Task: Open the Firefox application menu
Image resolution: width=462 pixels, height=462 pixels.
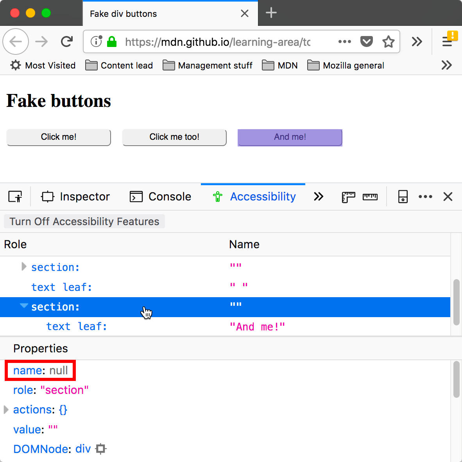Action: tap(447, 42)
